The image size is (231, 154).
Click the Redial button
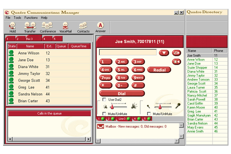pos(159,70)
